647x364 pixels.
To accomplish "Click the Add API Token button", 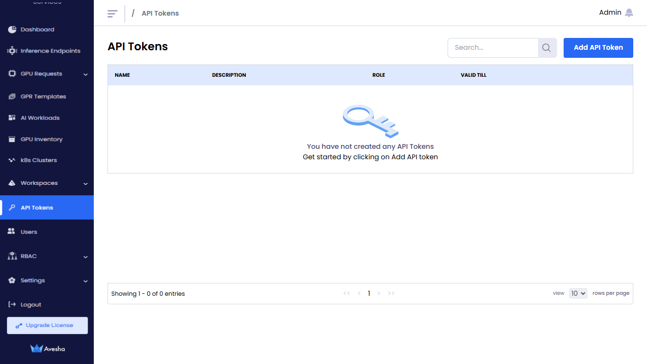I will pyautogui.click(x=598, y=48).
